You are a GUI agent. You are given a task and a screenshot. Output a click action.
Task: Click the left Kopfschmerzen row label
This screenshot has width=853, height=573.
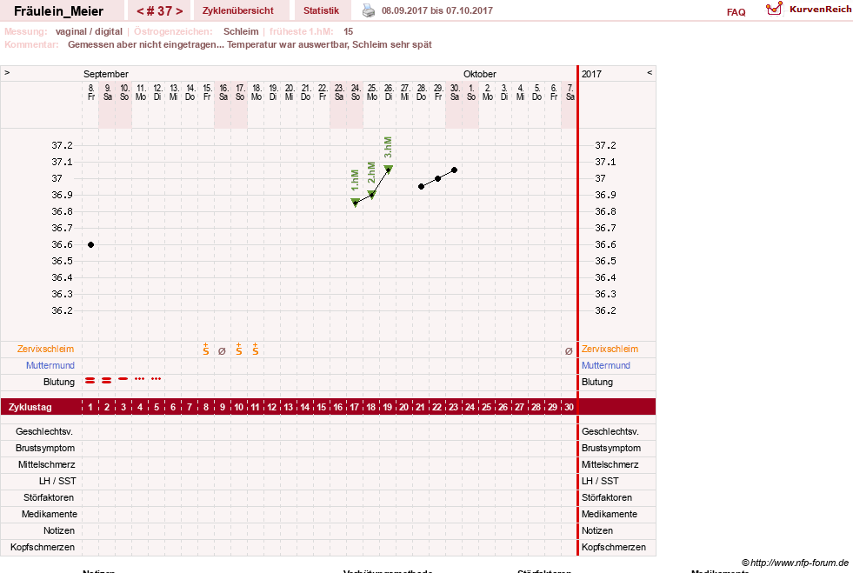coord(43,547)
